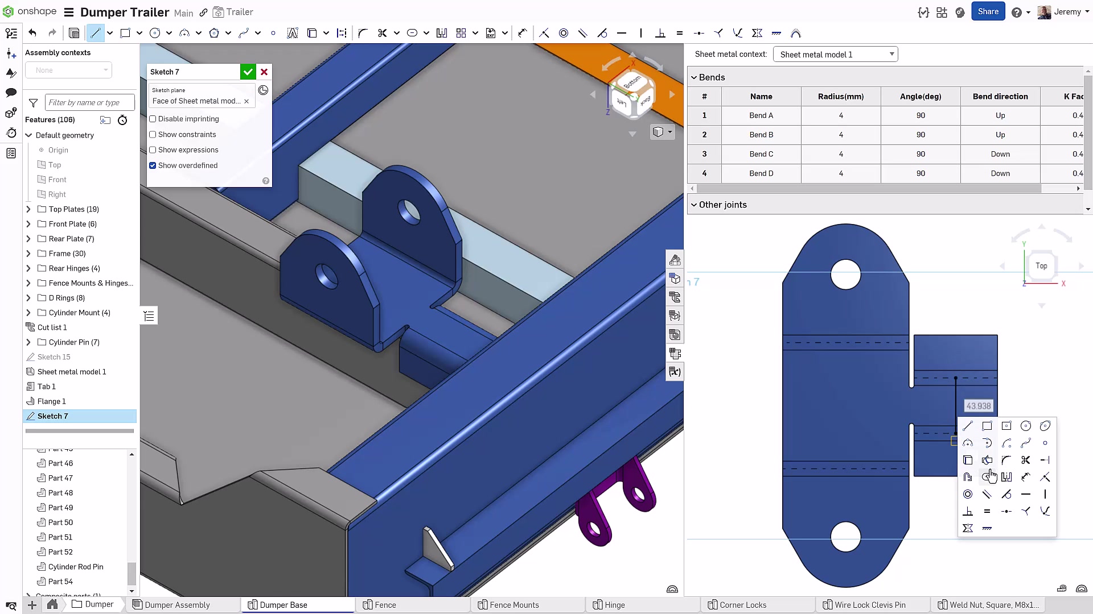Choose Ellipse tool in the popup palette
The image size is (1093, 614).
click(1045, 426)
